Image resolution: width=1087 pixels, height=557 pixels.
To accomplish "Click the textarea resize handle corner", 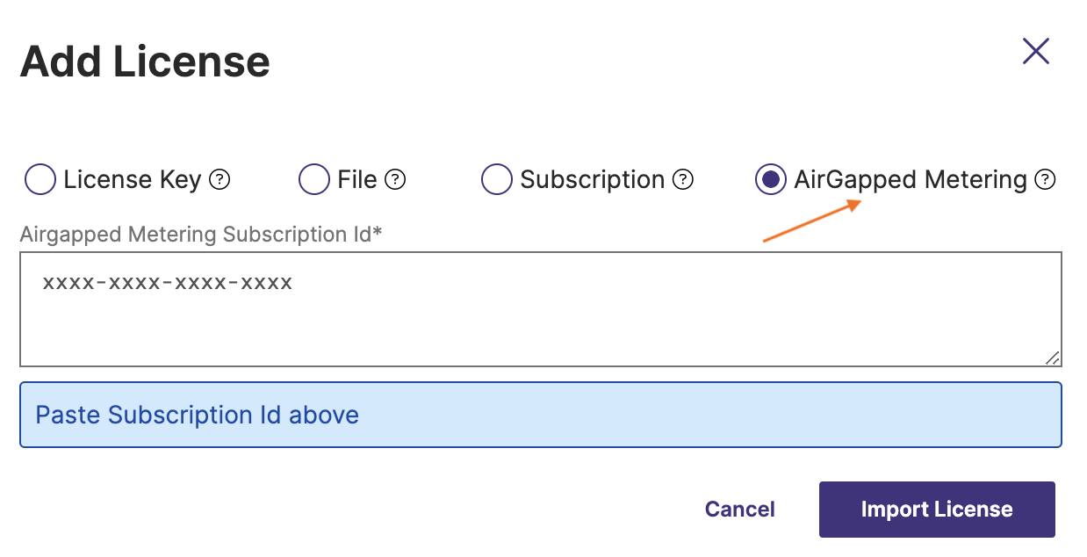I will 1053,358.
